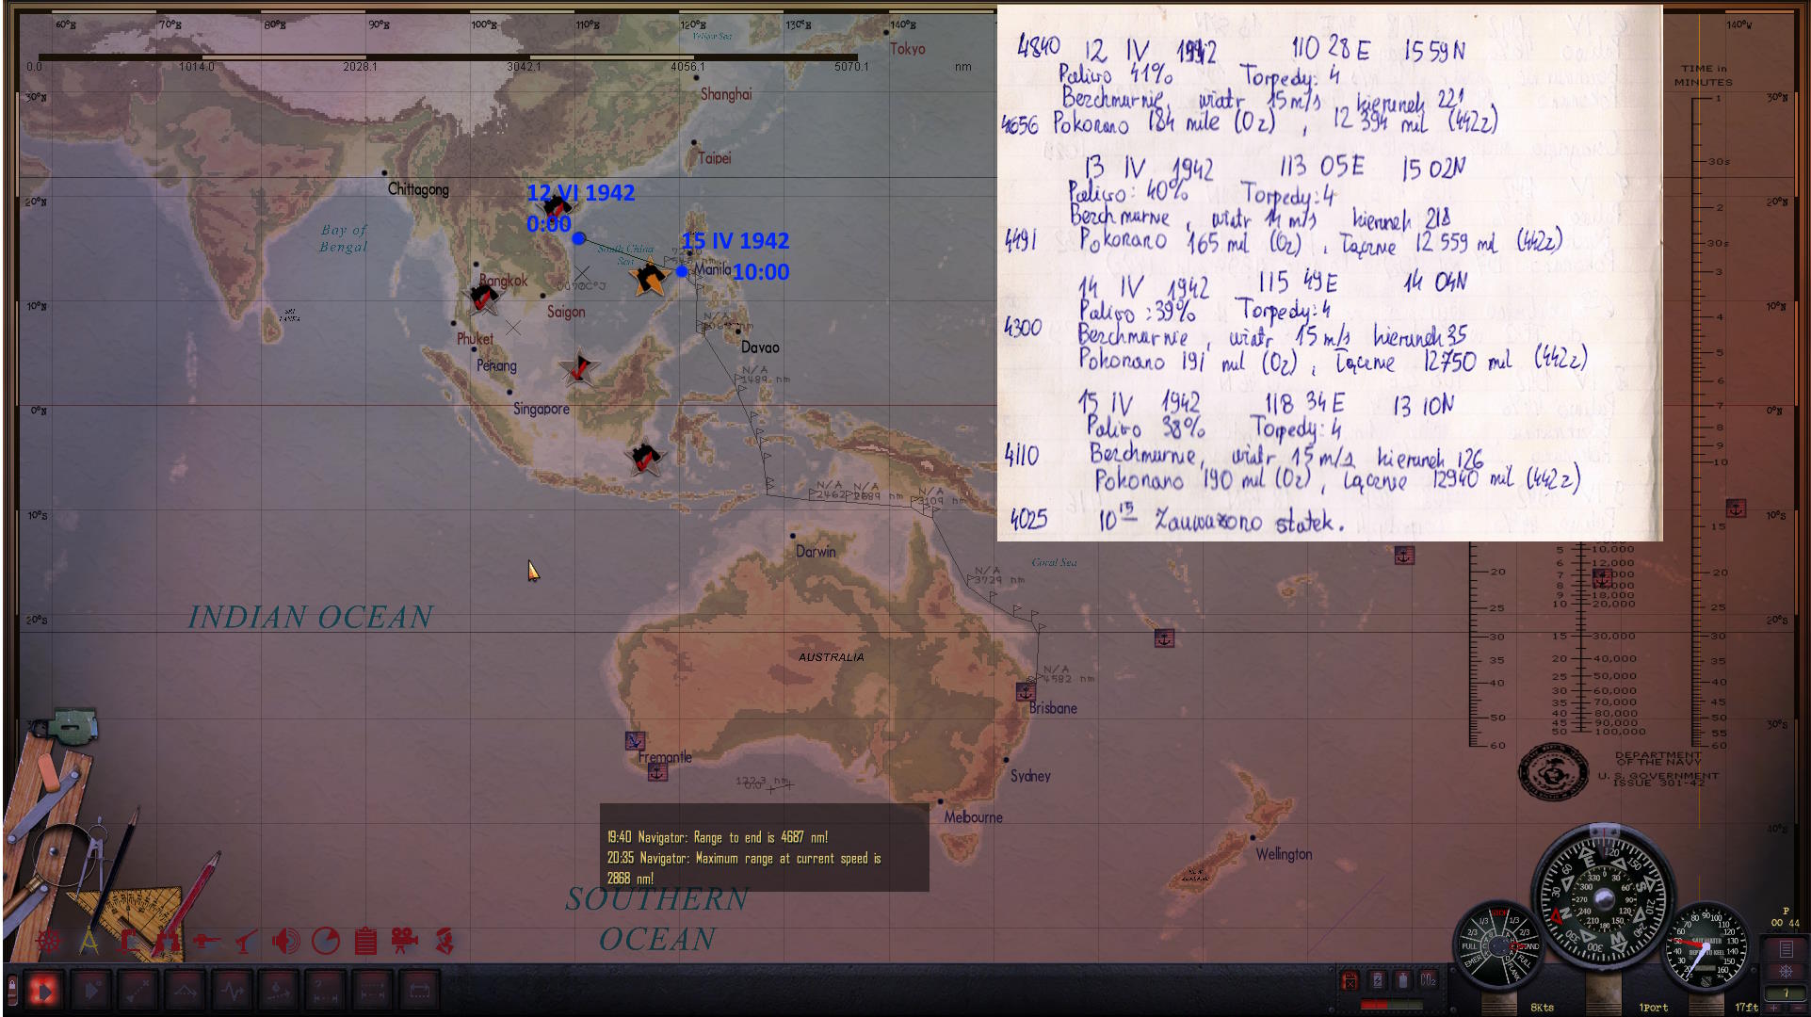The height and width of the screenshot is (1017, 1811).
Task: Click the Fremantle port anchor marker
Action: pyautogui.click(x=657, y=772)
